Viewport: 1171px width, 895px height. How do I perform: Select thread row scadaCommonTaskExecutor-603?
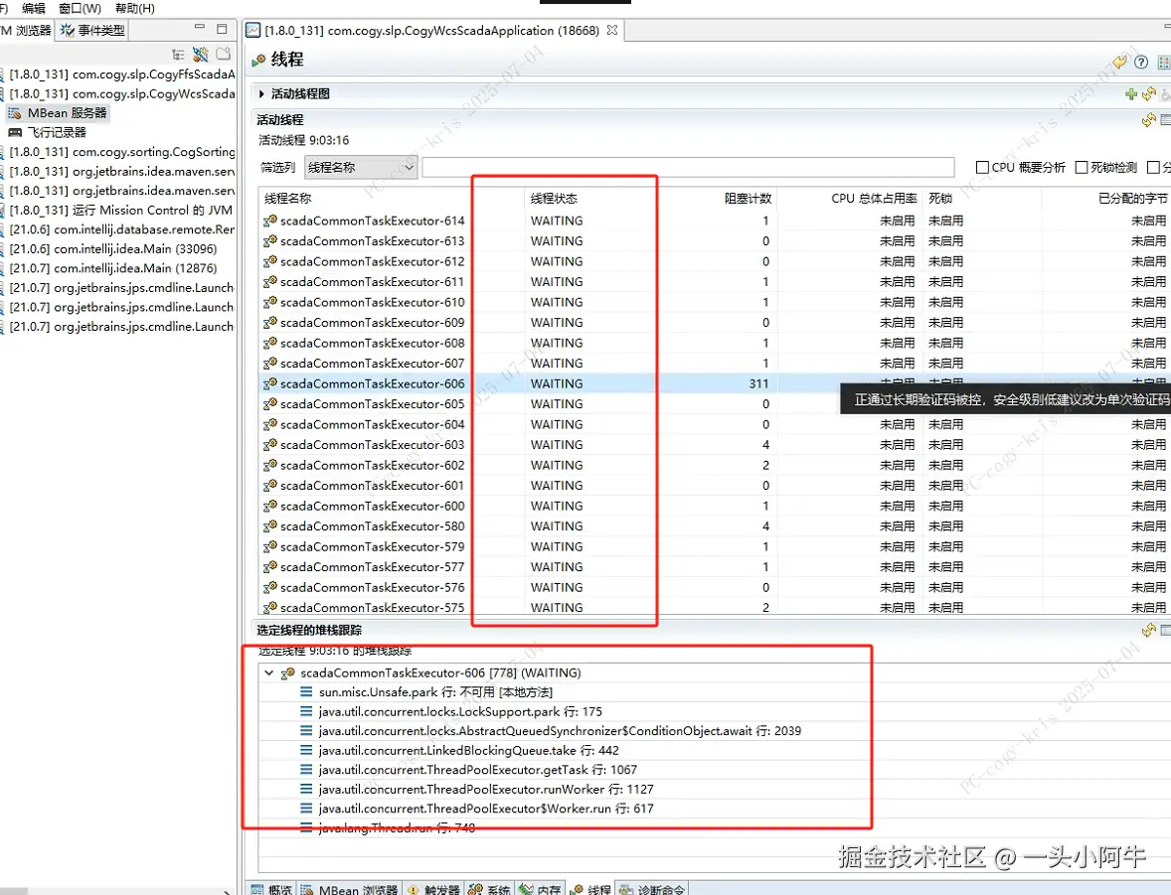tap(715, 445)
